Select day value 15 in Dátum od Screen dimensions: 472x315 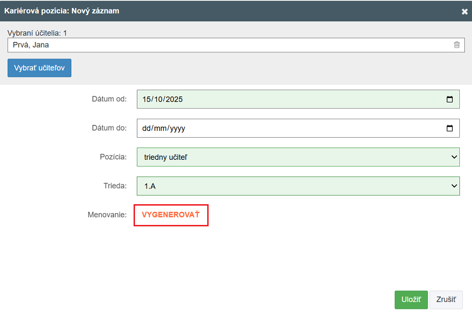[147, 99]
